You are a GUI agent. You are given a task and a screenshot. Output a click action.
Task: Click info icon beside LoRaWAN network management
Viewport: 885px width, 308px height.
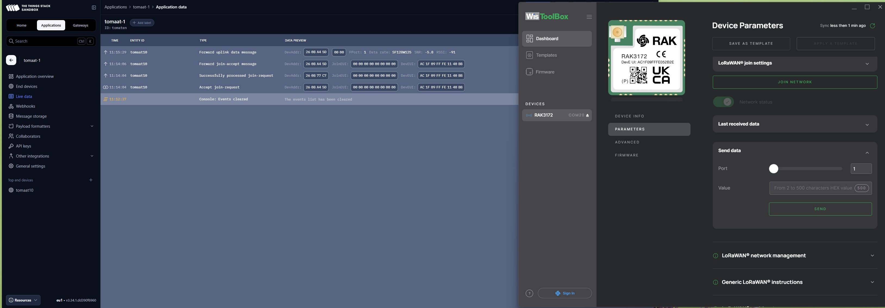tap(715, 255)
